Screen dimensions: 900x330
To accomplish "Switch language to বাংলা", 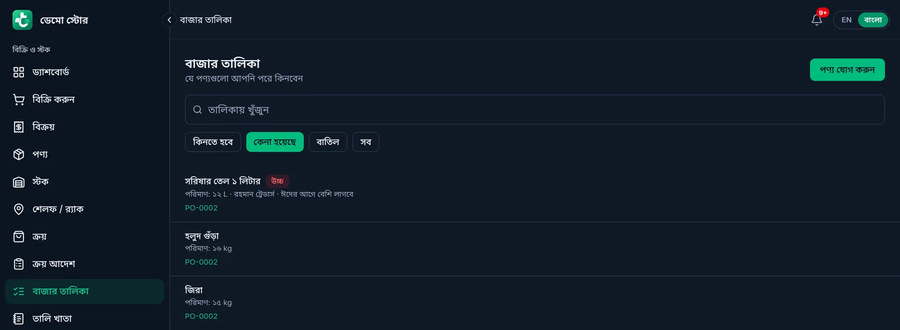I will [x=873, y=20].
